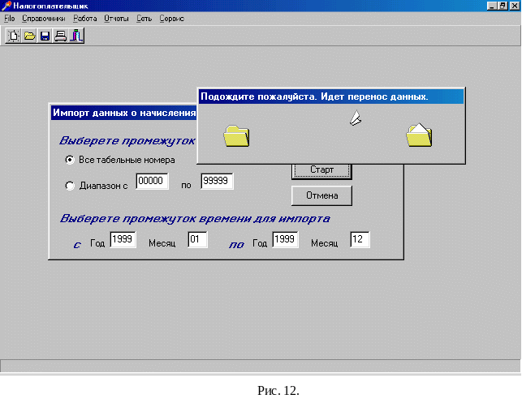Screen dimensions: 522x403
Task: Click the gray source folder icon
Action: 236,135
